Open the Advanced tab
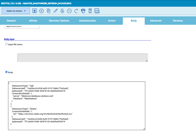196x136 pixels. (x=156, y=21)
